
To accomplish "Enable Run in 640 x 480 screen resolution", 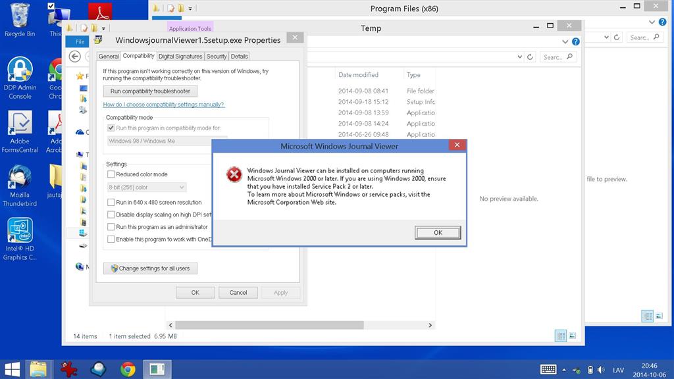I will point(111,202).
